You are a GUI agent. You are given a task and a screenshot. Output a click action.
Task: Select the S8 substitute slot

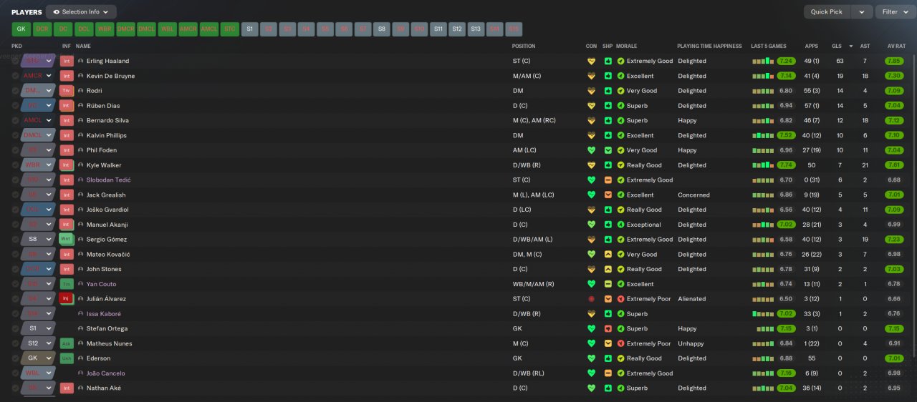point(382,29)
